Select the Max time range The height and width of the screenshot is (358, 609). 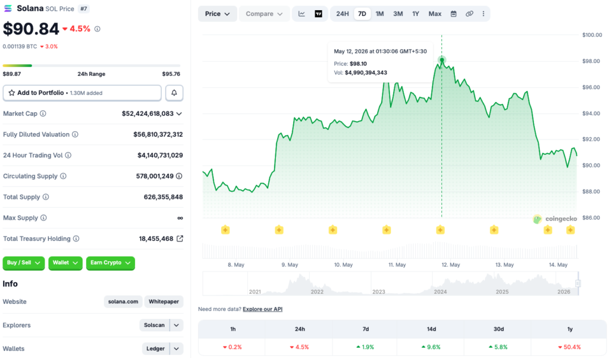435,14
